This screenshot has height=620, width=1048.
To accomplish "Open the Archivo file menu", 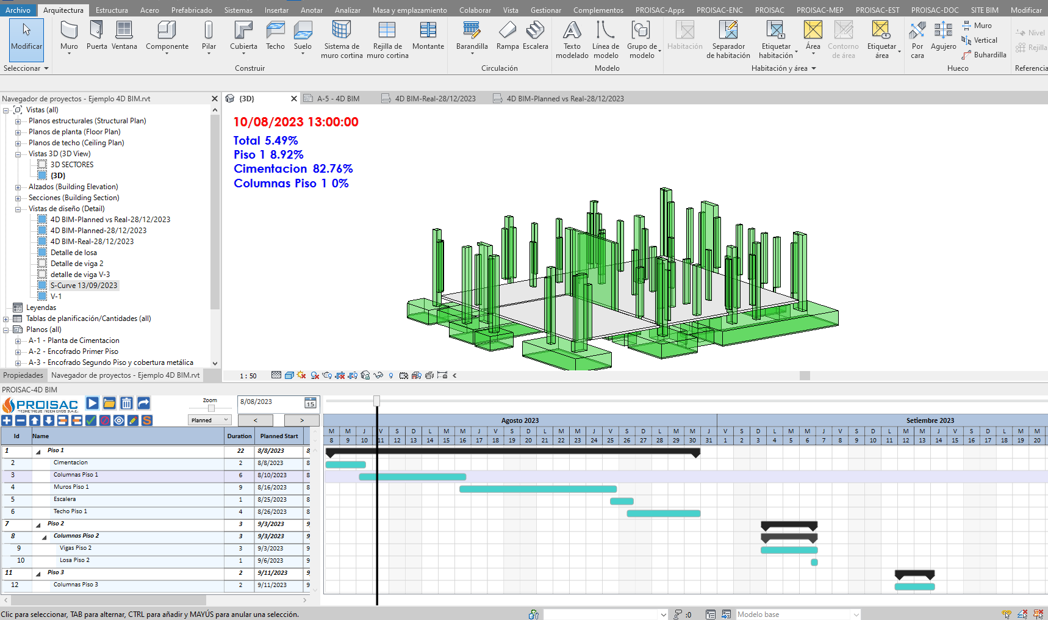I will [18, 10].
